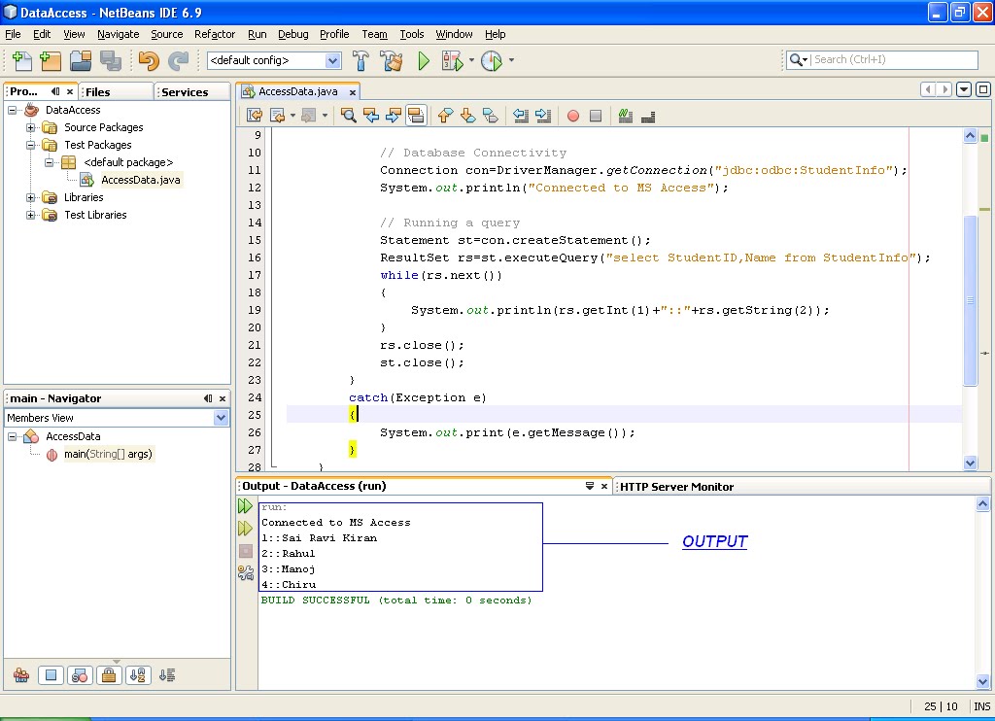Undo the last edit with the Undo icon

pyautogui.click(x=147, y=60)
